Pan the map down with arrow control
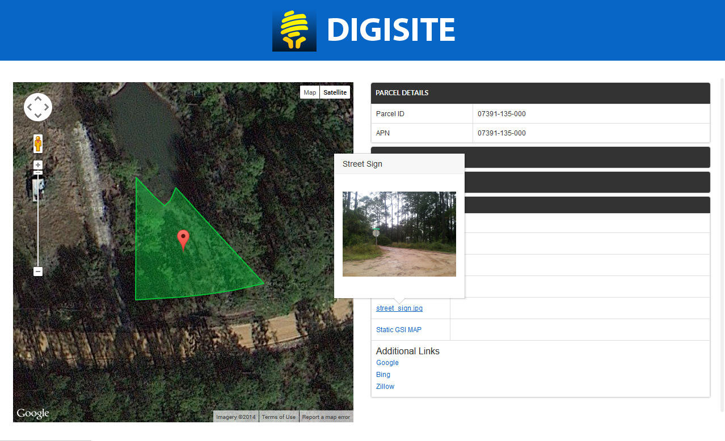The image size is (725, 441). pos(38,116)
